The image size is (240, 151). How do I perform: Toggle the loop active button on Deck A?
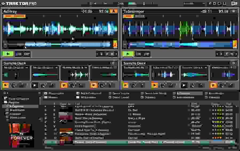point(115,45)
